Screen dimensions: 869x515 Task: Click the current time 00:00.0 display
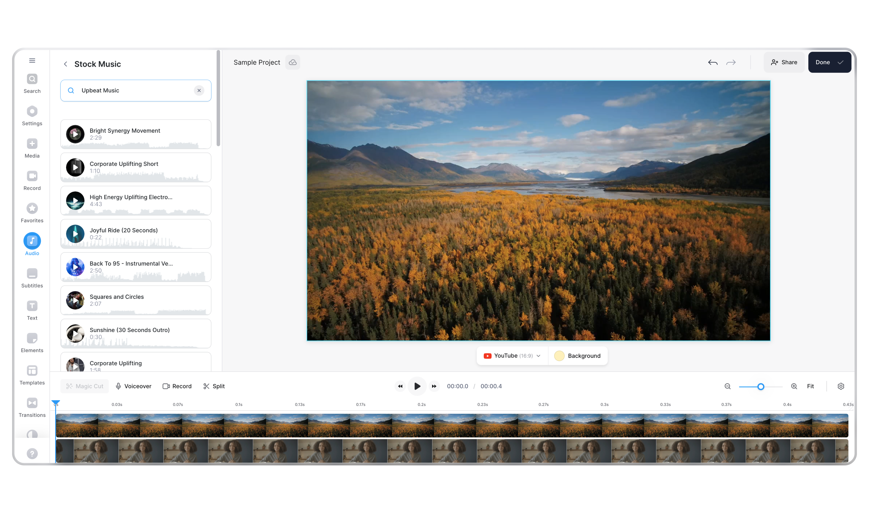(457, 386)
